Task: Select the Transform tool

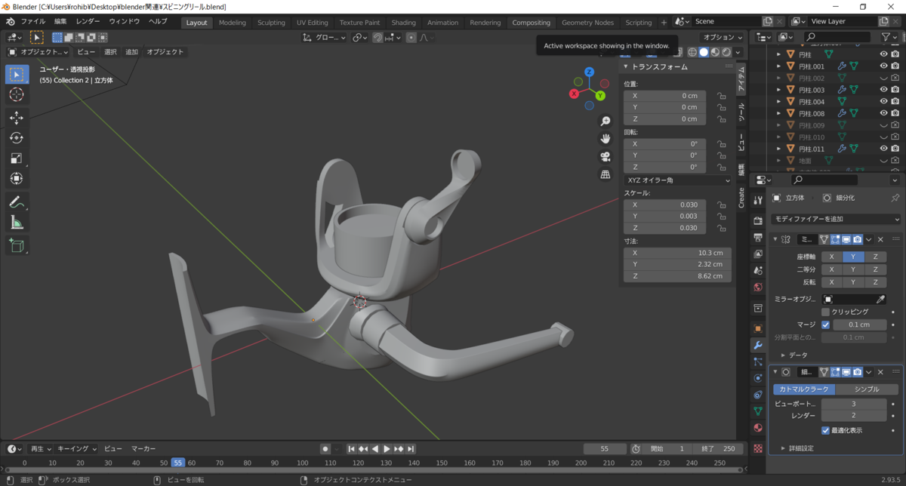Action: point(17,179)
